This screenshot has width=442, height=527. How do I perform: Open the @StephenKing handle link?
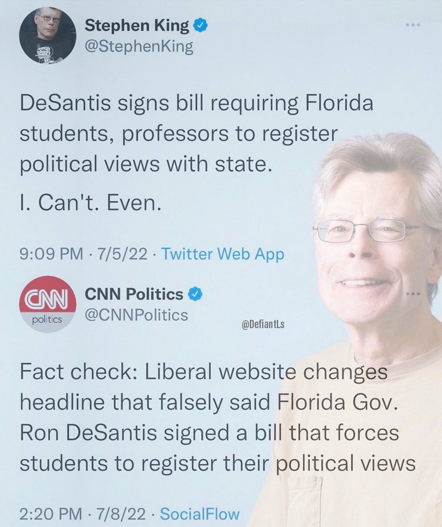(x=139, y=47)
